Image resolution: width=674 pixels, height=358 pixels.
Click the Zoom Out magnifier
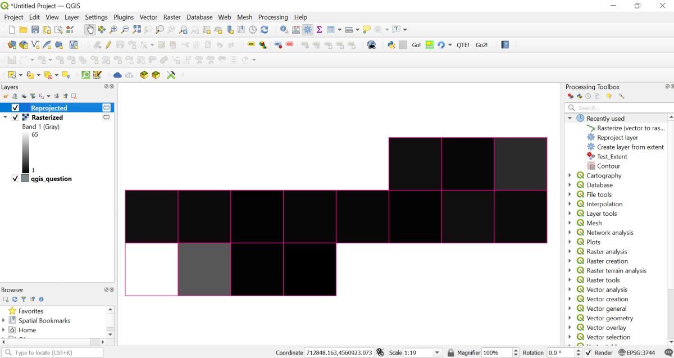click(x=125, y=30)
